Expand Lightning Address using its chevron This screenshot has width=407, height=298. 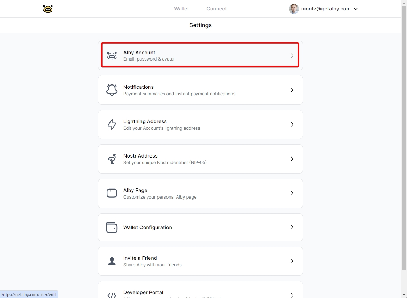click(292, 124)
